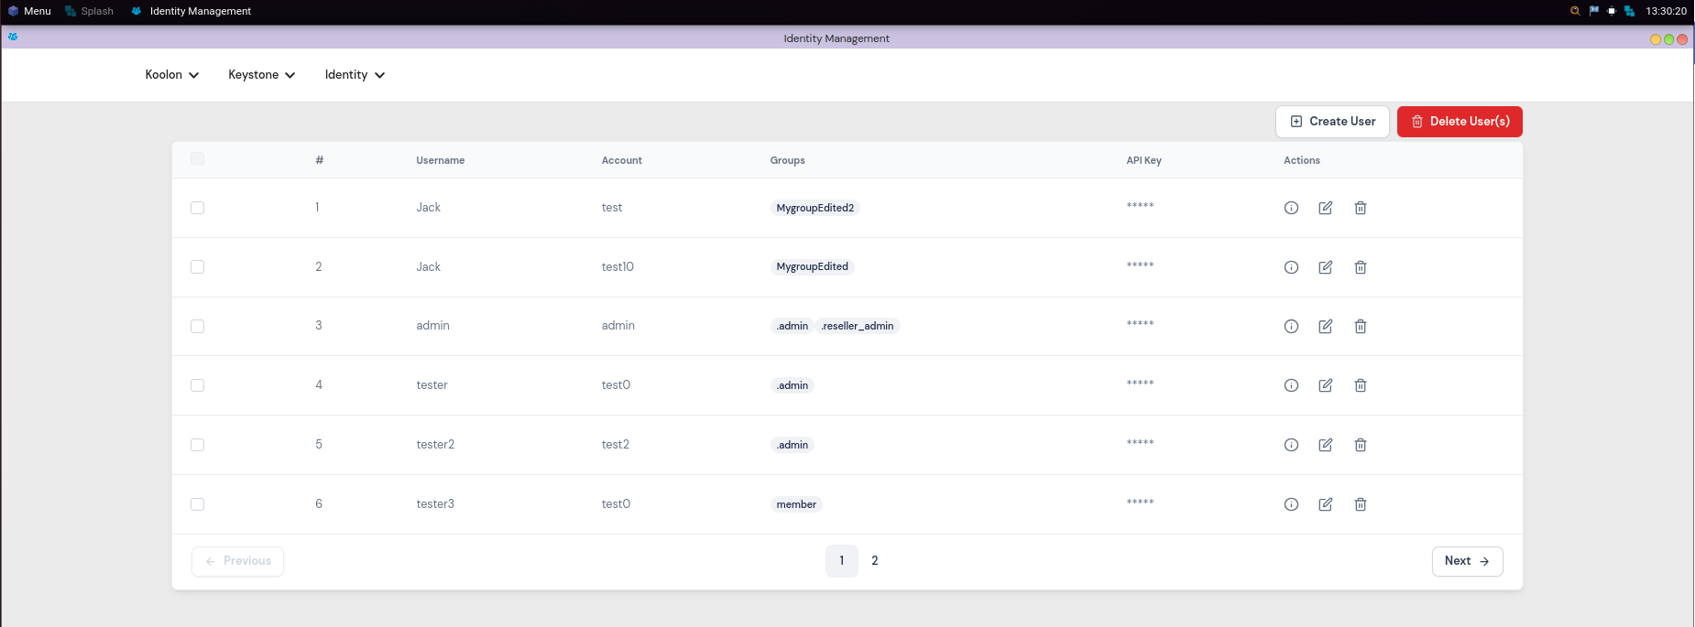Edit user tester3 with the pencil icon
1695x627 pixels.
1325,504
